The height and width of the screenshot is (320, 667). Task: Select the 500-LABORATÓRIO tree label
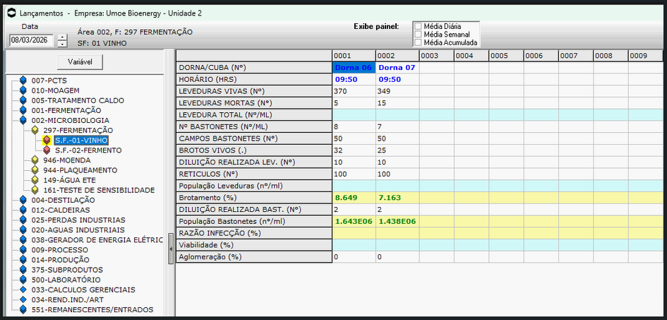click(66, 280)
